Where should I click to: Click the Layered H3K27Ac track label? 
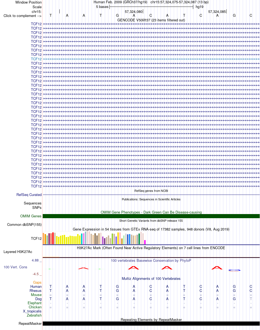(x=18, y=252)
